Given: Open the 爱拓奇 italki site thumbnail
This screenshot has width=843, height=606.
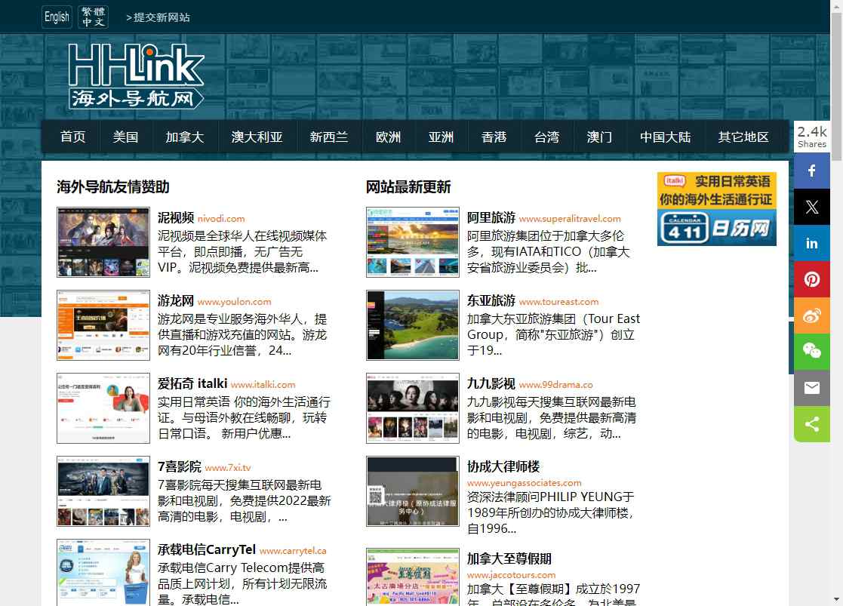Looking at the screenshot, I should (103, 408).
